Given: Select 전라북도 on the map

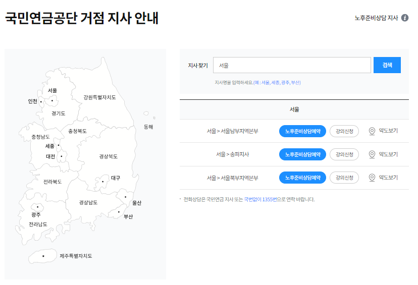Looking at the screenshot, I should tap(53, 182).
